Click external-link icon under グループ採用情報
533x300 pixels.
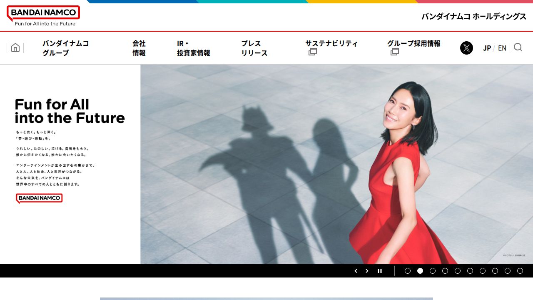point(395,52)
